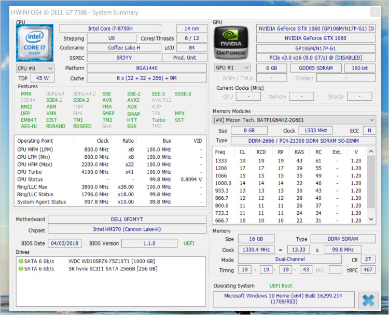The image size is (389, 315).
Task: Click the DDR4-2666 / PC4-21300 type field
Action: tap(303, 141)
